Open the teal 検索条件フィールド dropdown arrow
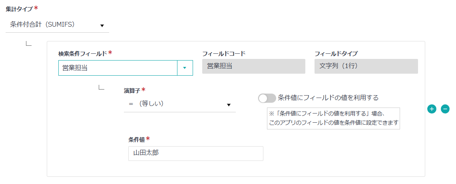The height and width of the screenshot is (184, 456). (x=185, y=68)
